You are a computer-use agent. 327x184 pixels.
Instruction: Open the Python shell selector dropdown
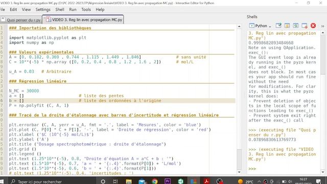pyautogui.click(x=260, y=26)
